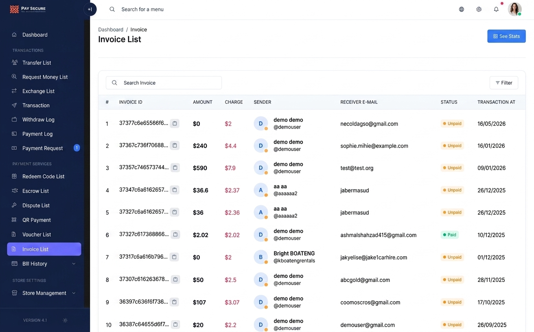Click the Dashboard breadcrumb link
Viewport: 534px width, 332px height.
pos(111,30)
